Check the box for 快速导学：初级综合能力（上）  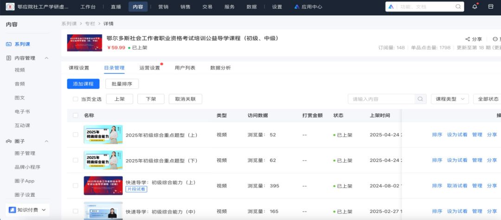pyautogui.click(x=76, y=186)
